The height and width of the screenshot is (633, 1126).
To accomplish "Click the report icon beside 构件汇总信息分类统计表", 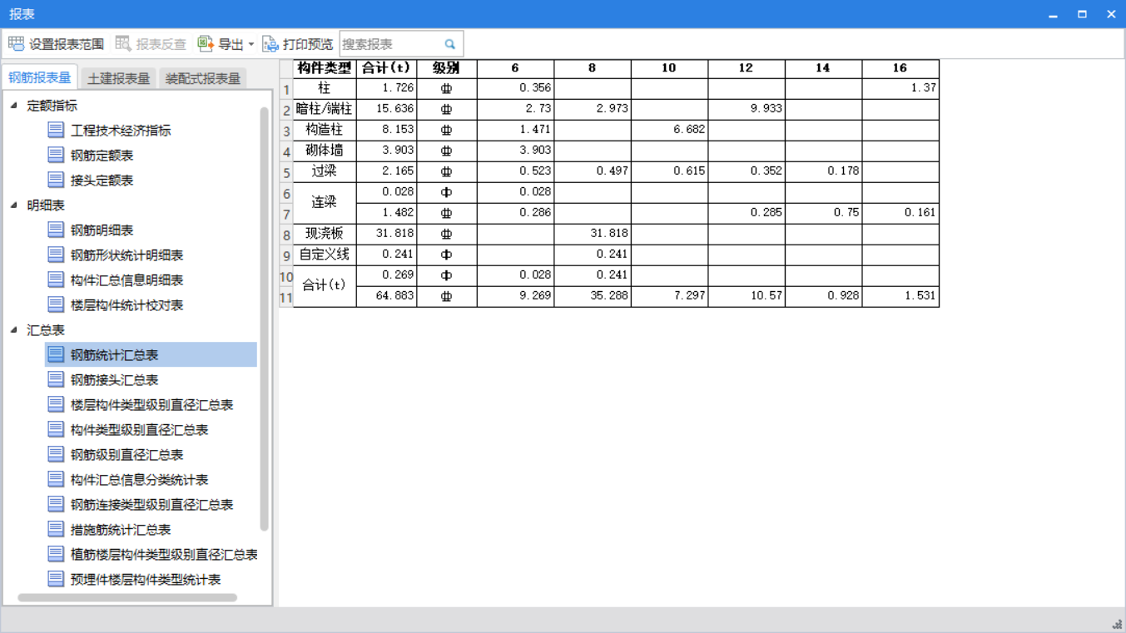I will click(56, 479).
